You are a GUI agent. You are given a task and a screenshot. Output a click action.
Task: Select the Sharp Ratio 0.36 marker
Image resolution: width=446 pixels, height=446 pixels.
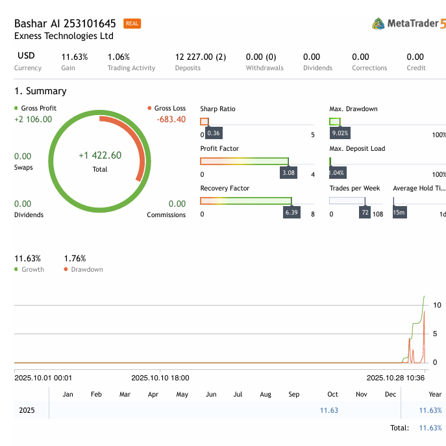213,133
